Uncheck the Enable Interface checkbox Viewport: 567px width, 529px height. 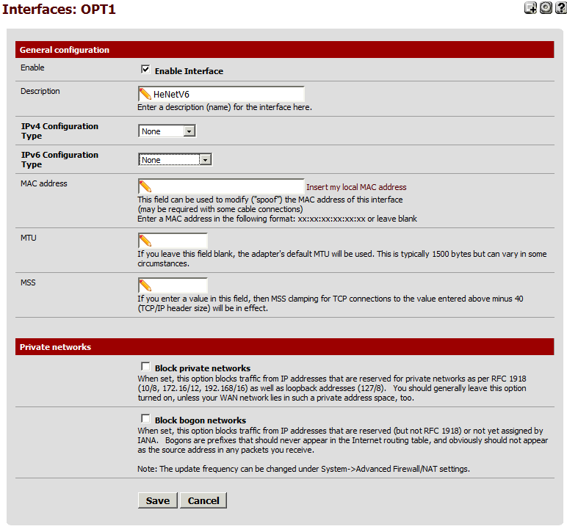(145, 70)
